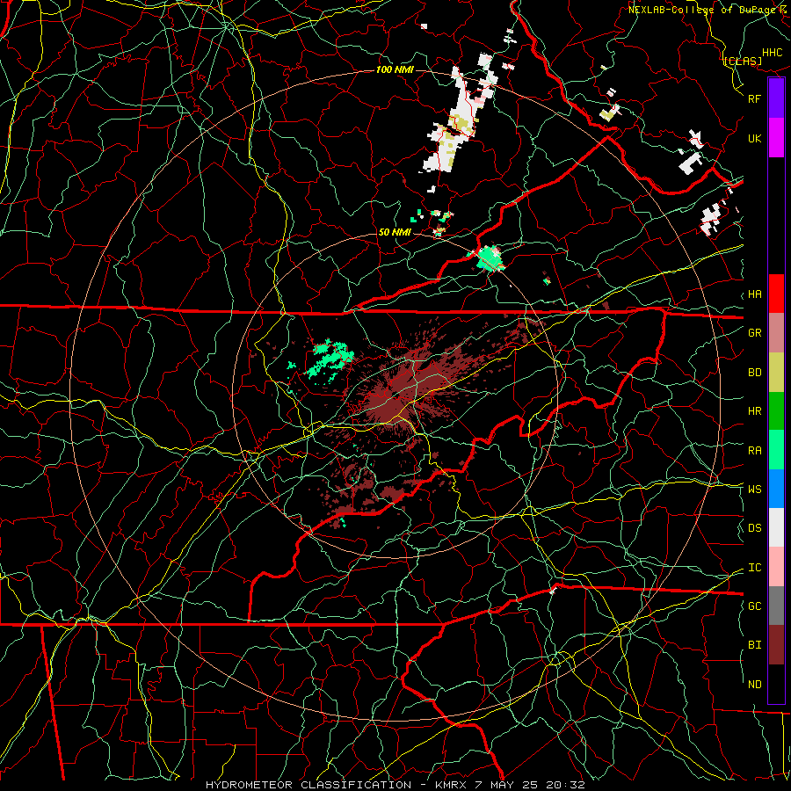
Task: Click the Hydrometeor Classification KMRX title caption
Action: pyautogui.click(x=395, y=785)
